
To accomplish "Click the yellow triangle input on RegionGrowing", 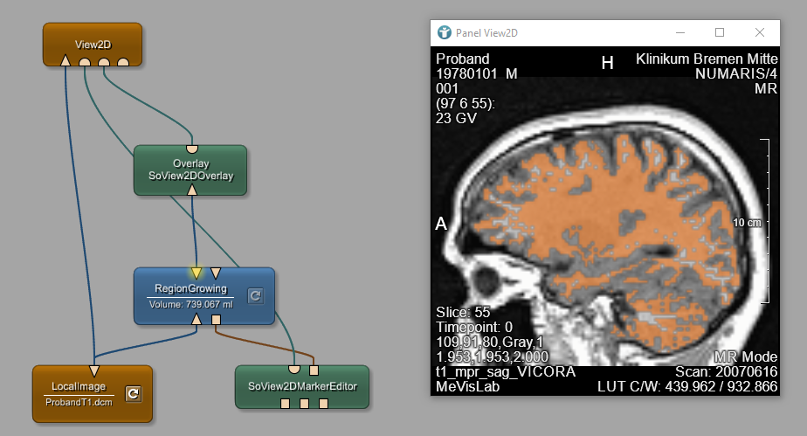I will pyautogui.click(x=197, y=273).
